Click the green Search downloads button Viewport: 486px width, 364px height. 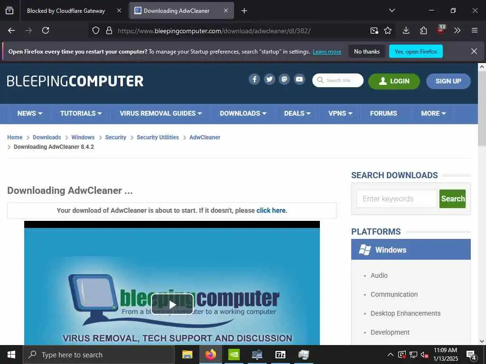[452, 199]
